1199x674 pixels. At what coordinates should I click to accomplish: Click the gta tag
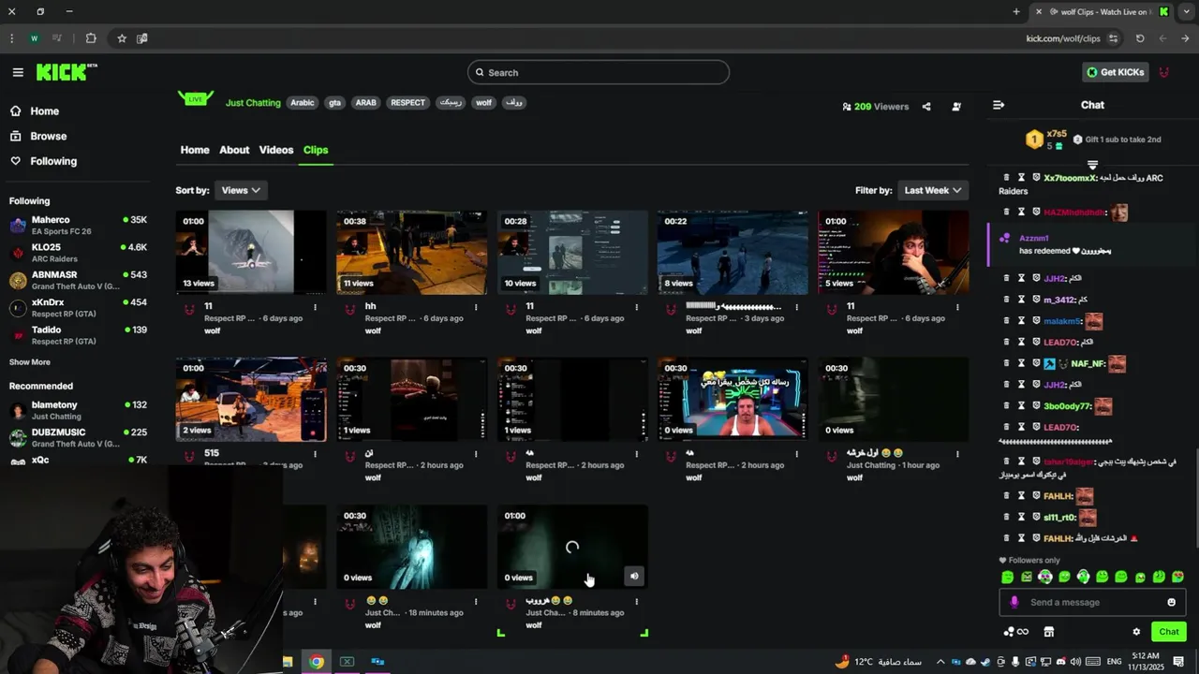[x=334, y=103]
